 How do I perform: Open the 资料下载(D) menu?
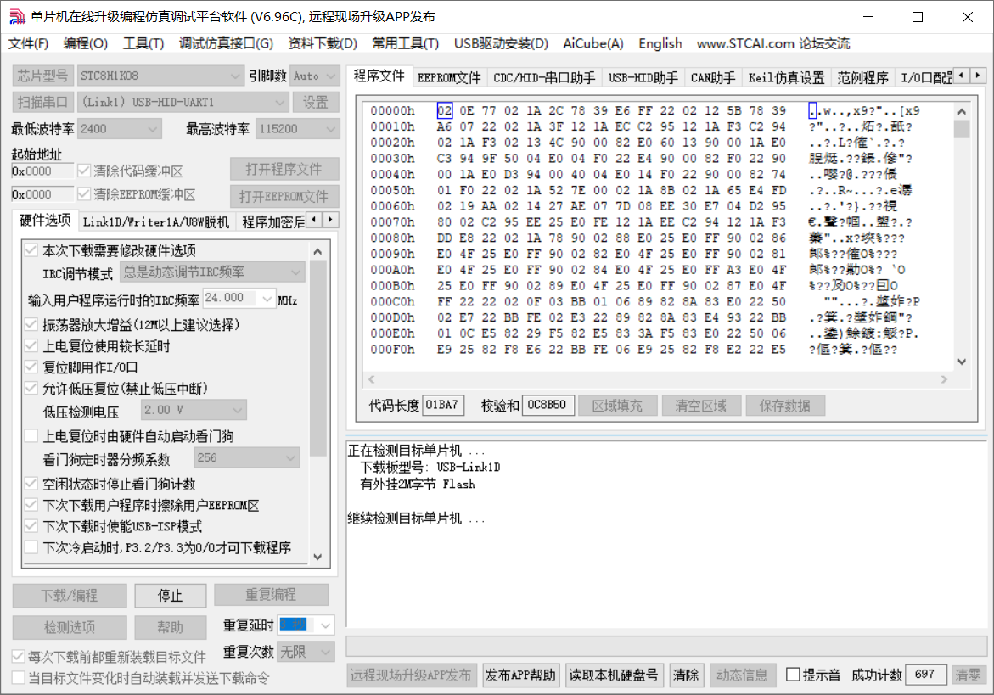[x=323, y=43]
